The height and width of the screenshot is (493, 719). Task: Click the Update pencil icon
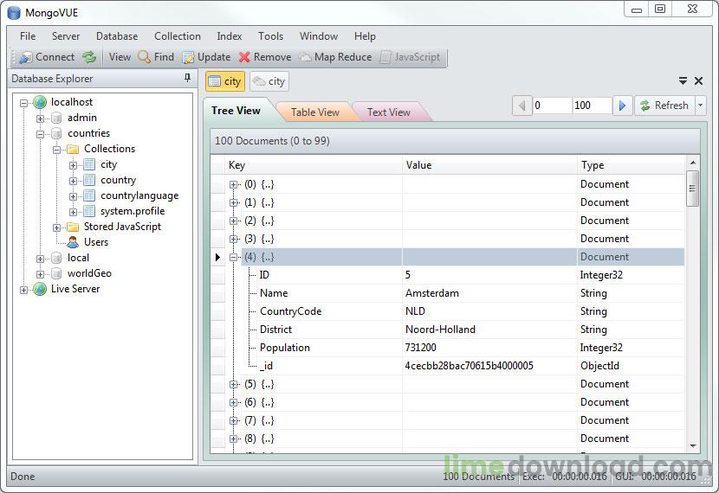tap(188, 57)
